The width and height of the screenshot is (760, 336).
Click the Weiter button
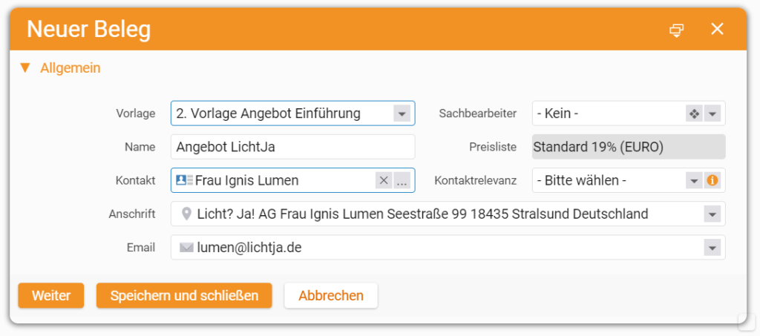click(x=51, y=295)
